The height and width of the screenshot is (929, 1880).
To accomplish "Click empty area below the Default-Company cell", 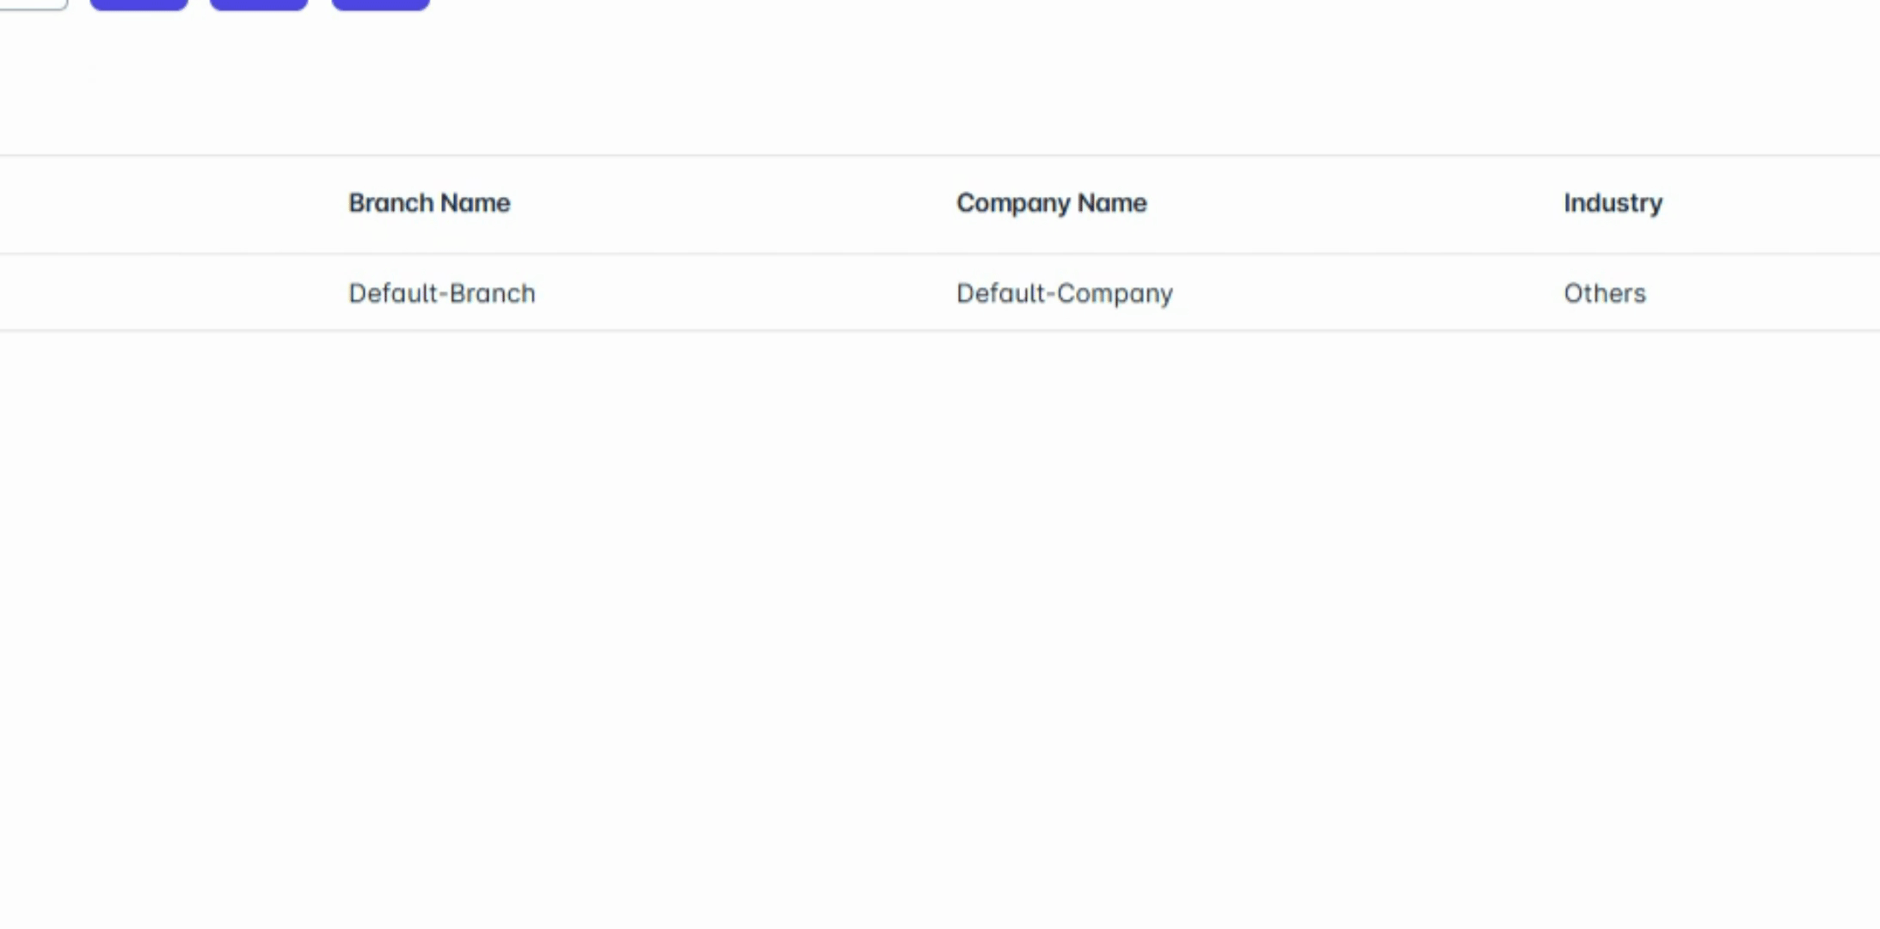I will click(1064, 516).
